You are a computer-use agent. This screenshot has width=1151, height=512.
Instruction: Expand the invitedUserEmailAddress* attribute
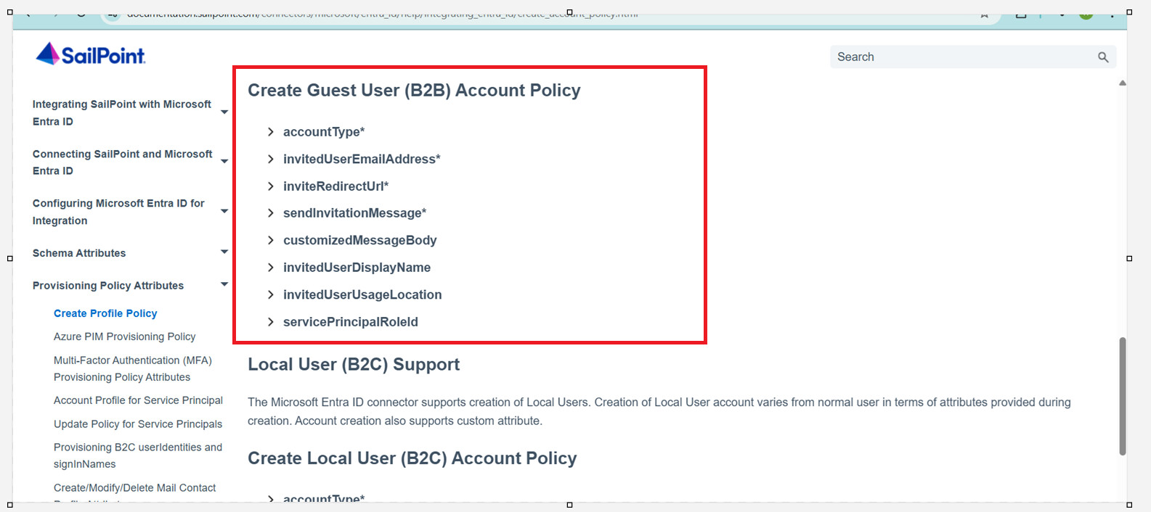354,159
